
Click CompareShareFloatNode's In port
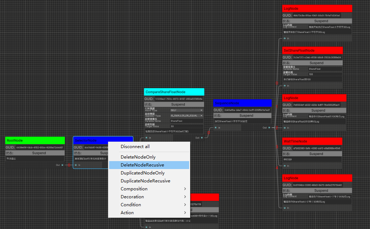pos(146,138)
